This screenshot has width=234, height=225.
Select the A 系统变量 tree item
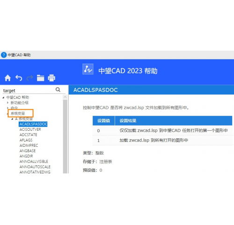(24, 119)
